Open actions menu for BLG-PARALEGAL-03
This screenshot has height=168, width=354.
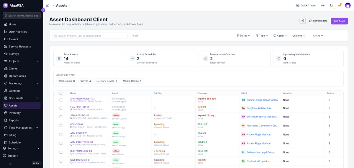pyautogui.click(x=330, y=152)
